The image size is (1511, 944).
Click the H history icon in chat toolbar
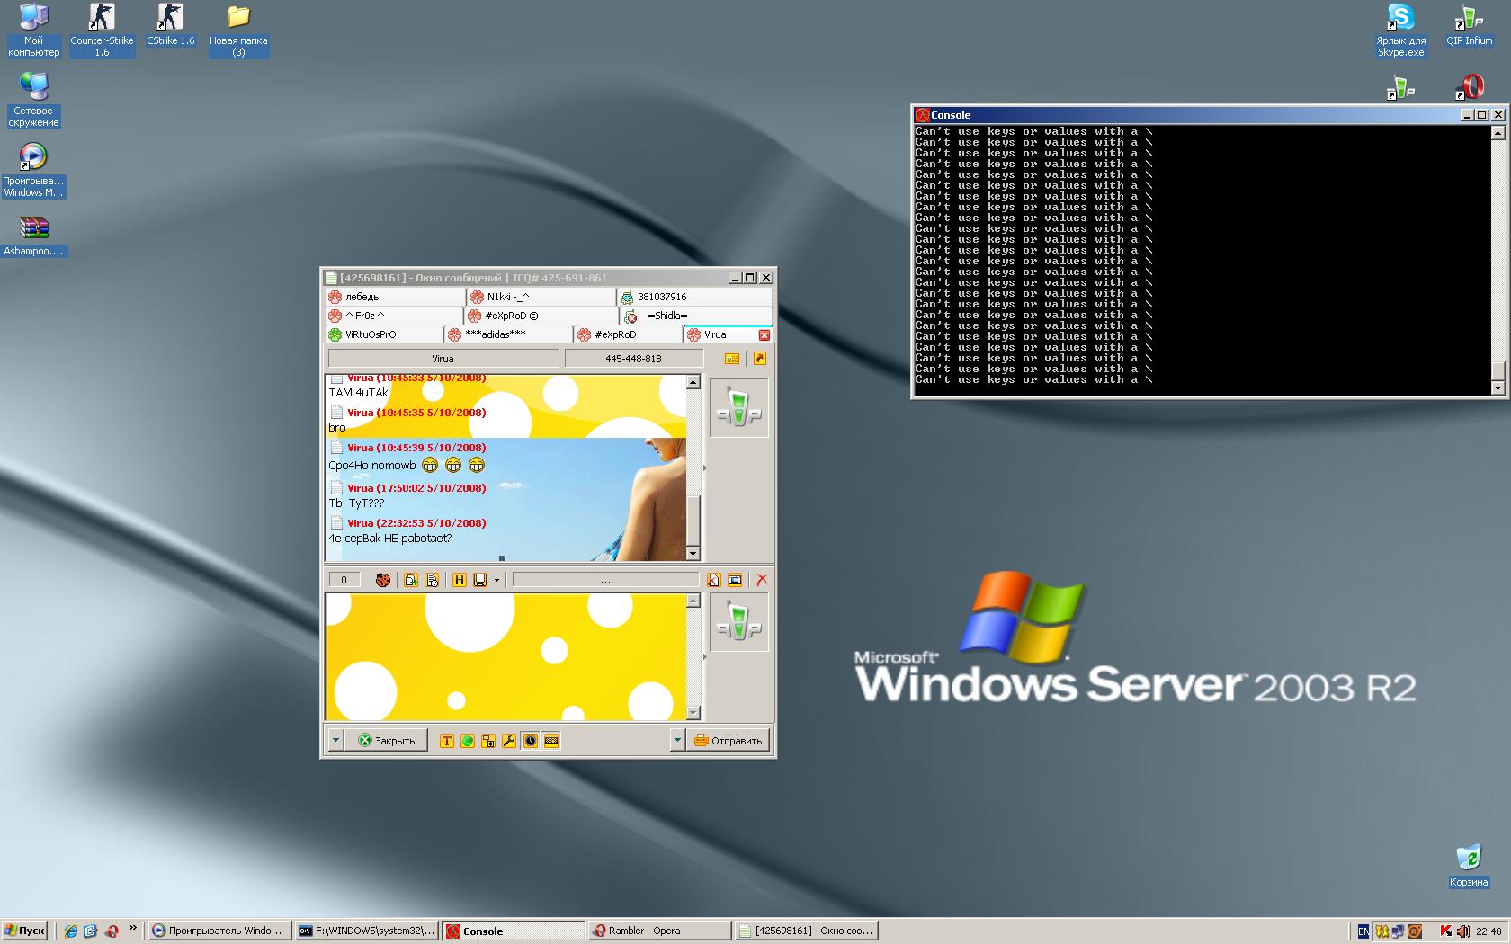coord(459,580)
